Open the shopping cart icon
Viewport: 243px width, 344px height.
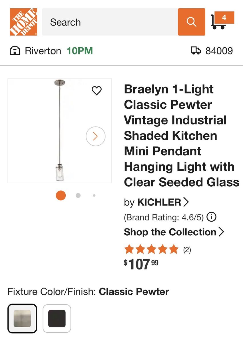[222, 21]
